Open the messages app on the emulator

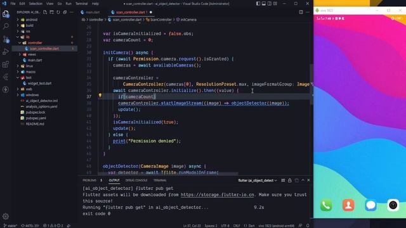370,205
